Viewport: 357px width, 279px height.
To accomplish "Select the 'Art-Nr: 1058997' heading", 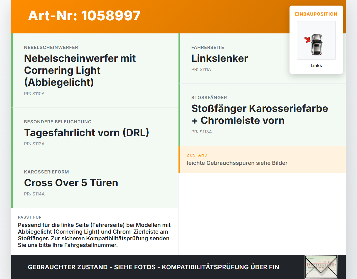I will pyautogui.click(x=84, y=16).
